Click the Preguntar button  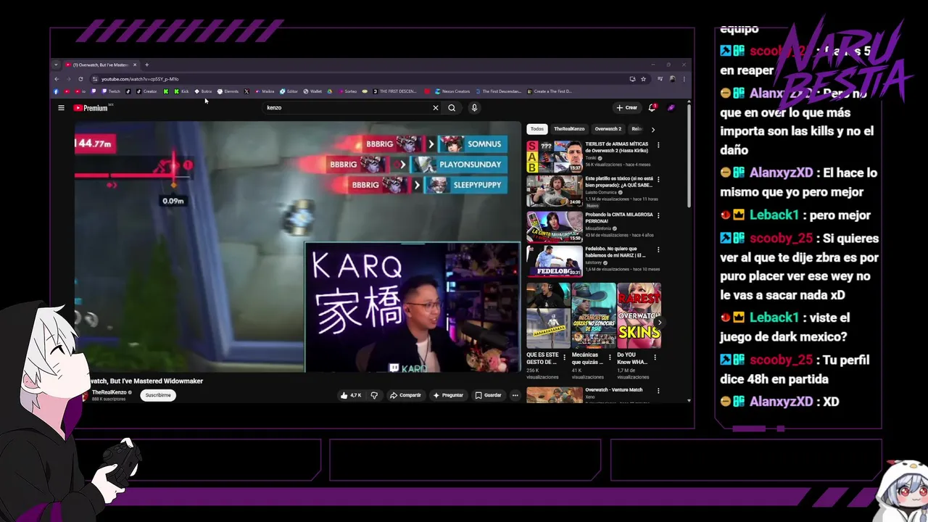click(x=448, y=395)
